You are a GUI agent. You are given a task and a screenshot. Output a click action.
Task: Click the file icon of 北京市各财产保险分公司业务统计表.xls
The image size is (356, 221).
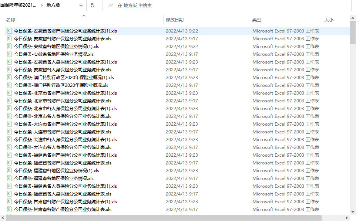click(9, 101)
